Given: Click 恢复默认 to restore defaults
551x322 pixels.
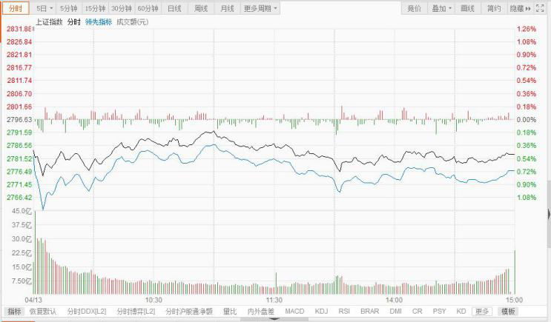Looking at the screenshot, I should 43,312.
